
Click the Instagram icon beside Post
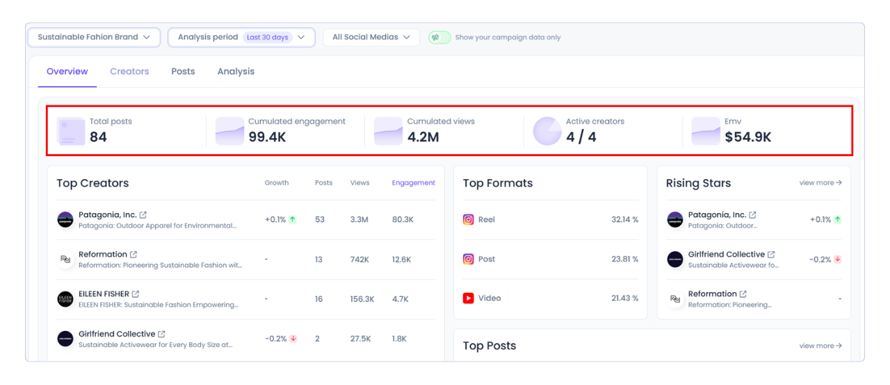(x=469, y=259)
